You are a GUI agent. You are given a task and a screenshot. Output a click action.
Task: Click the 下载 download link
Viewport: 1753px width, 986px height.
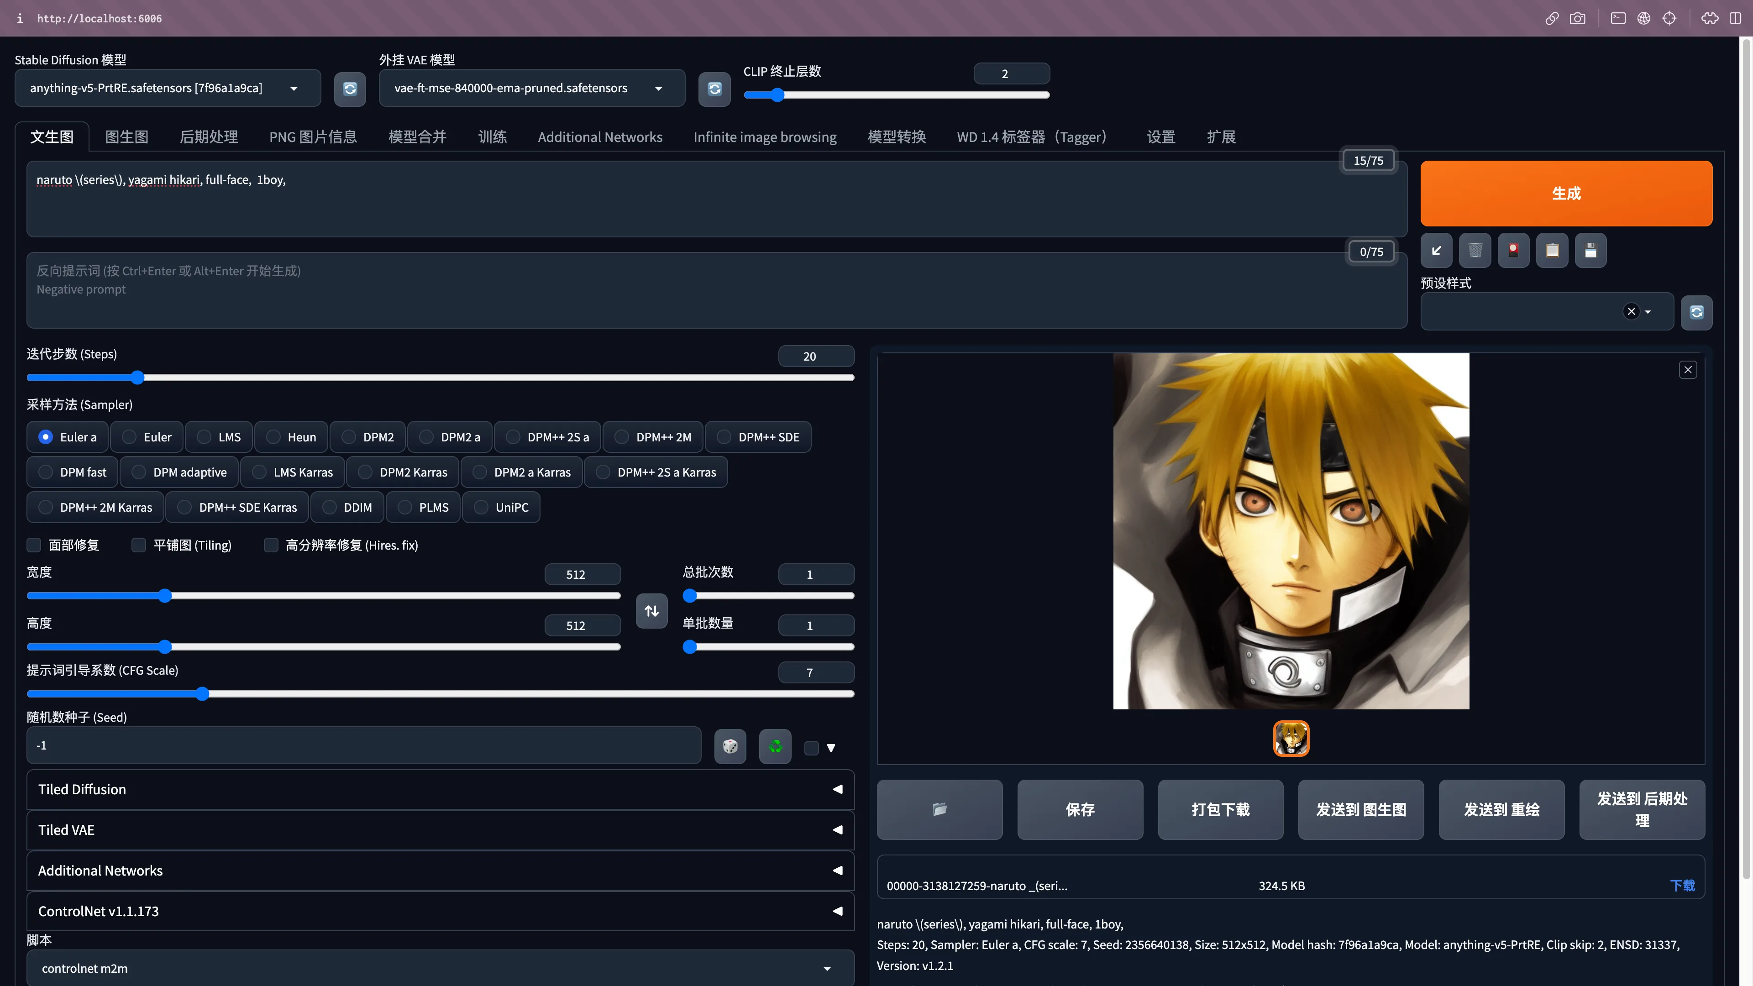point(1682,885)
